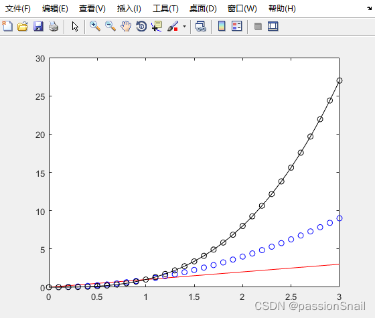Image resolution: width=375 pixels, height=318 pixels.
Task: Expand the Brush color dropdown arrow
Action: [184, 26]
